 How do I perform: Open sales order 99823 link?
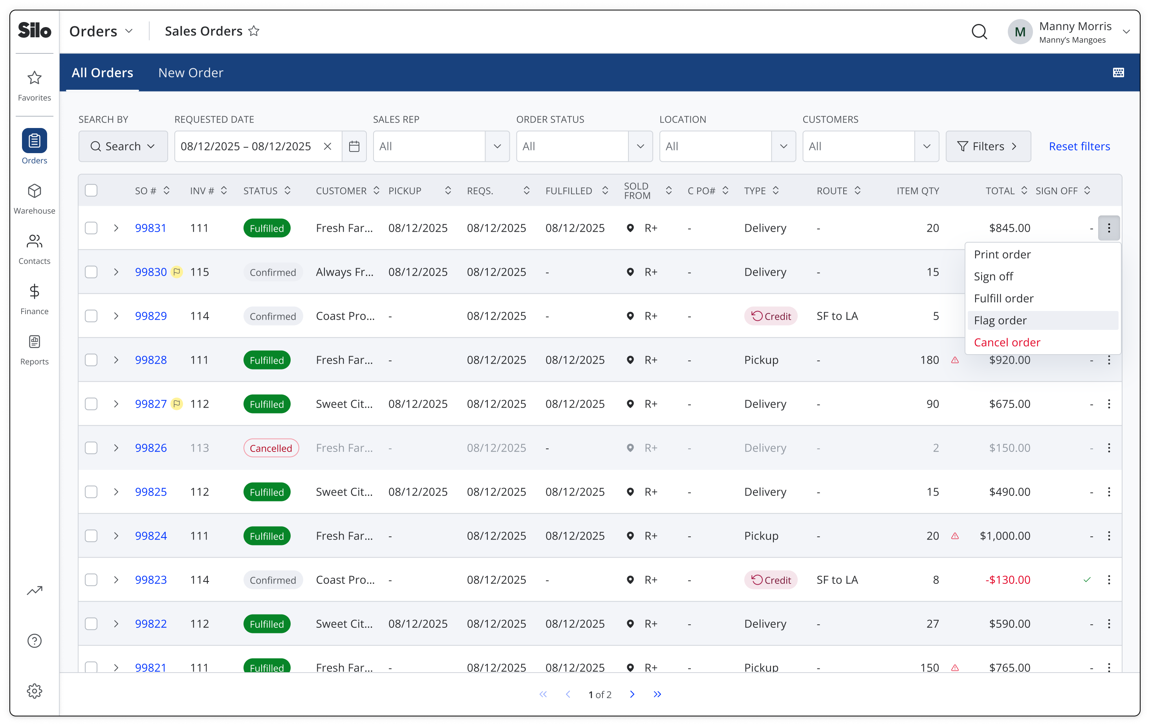coord(151,580)
